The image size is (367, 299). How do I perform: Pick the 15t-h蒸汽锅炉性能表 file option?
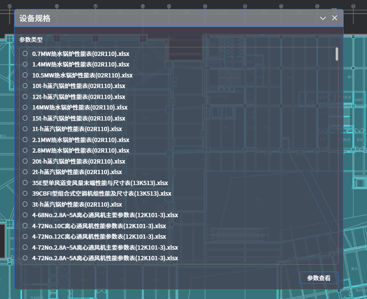pyautogui.click(x=25, y=118)
